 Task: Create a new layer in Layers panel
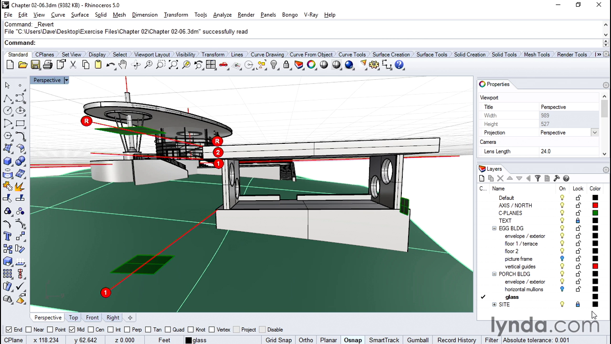coord(482,179)
